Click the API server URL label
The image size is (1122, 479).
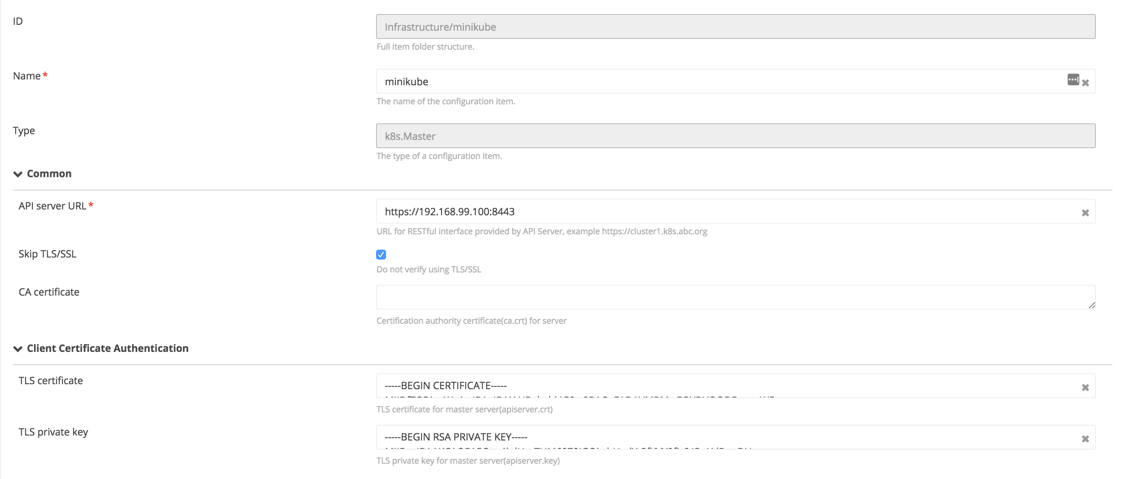point(52,206)
